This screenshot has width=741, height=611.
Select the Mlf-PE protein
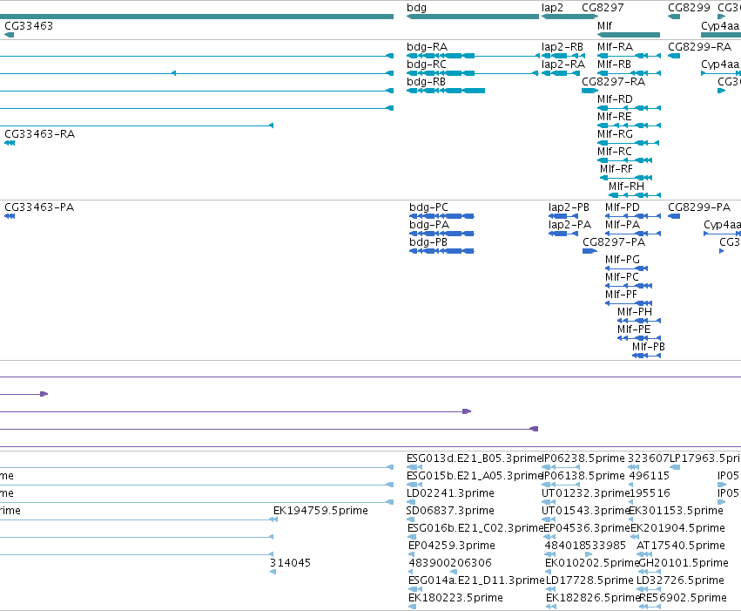[634, 330]
